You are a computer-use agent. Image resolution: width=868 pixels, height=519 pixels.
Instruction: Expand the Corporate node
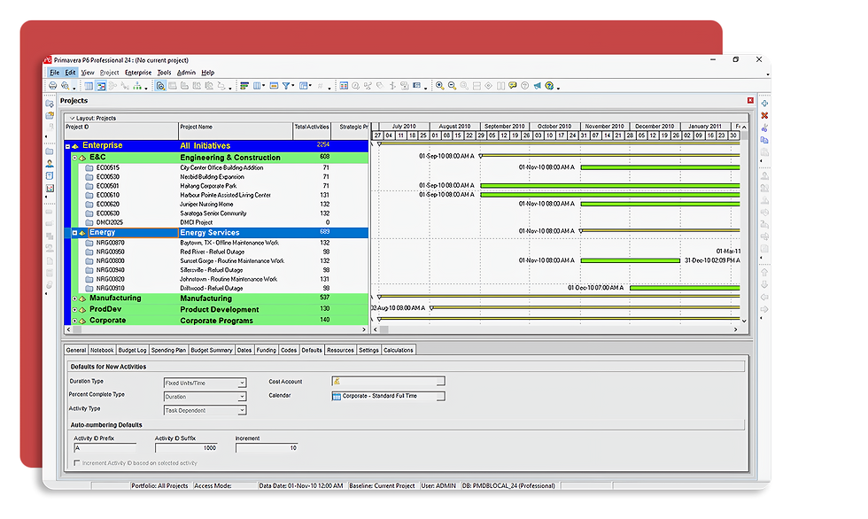[74, 321]
